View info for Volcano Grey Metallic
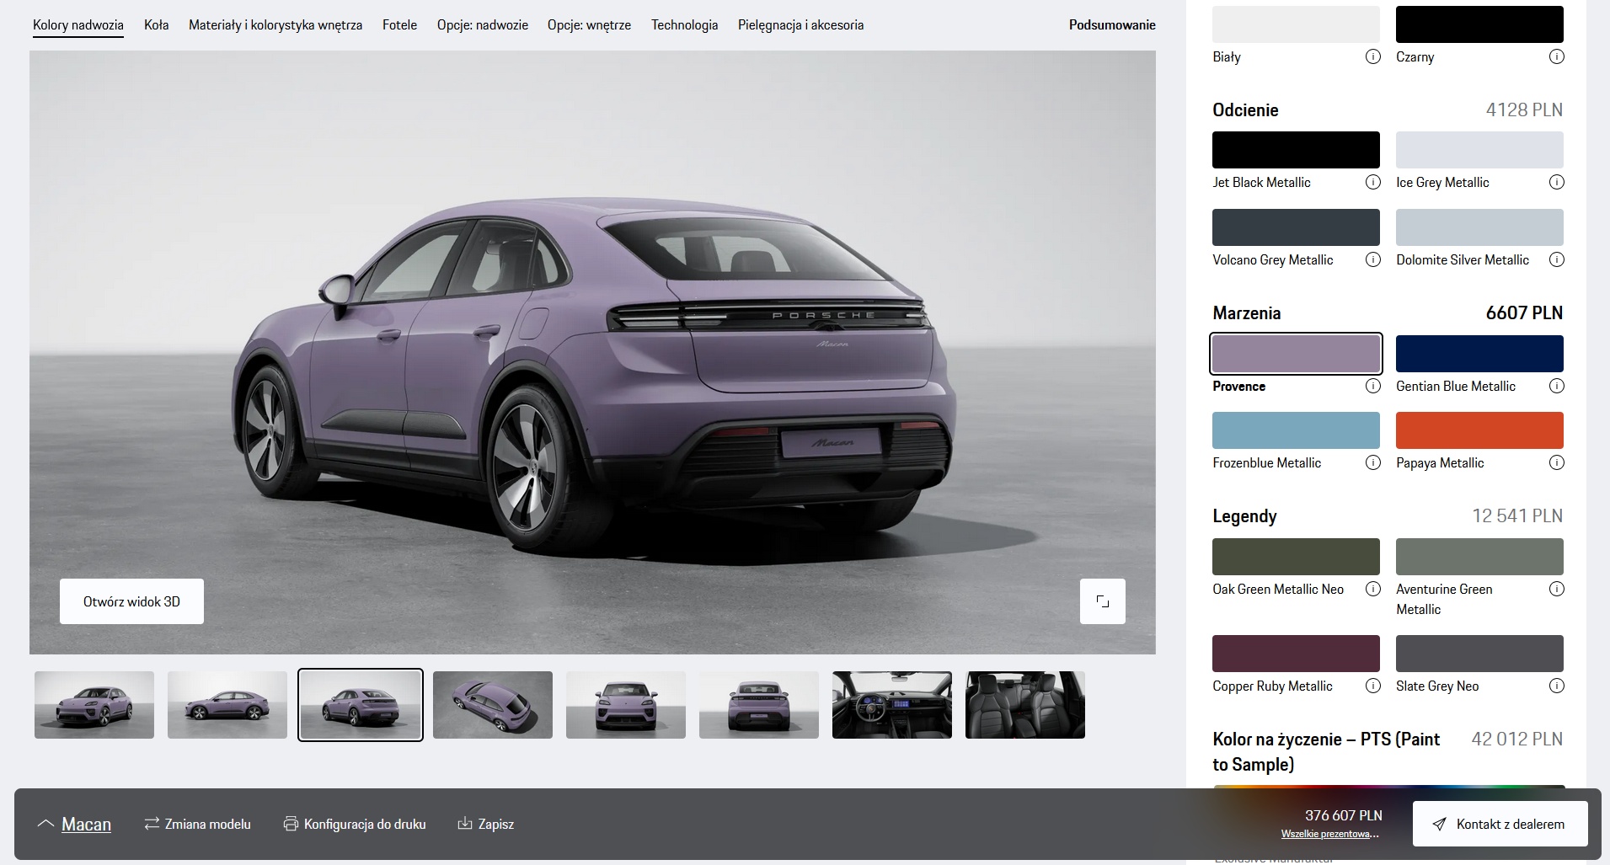 1372,259
